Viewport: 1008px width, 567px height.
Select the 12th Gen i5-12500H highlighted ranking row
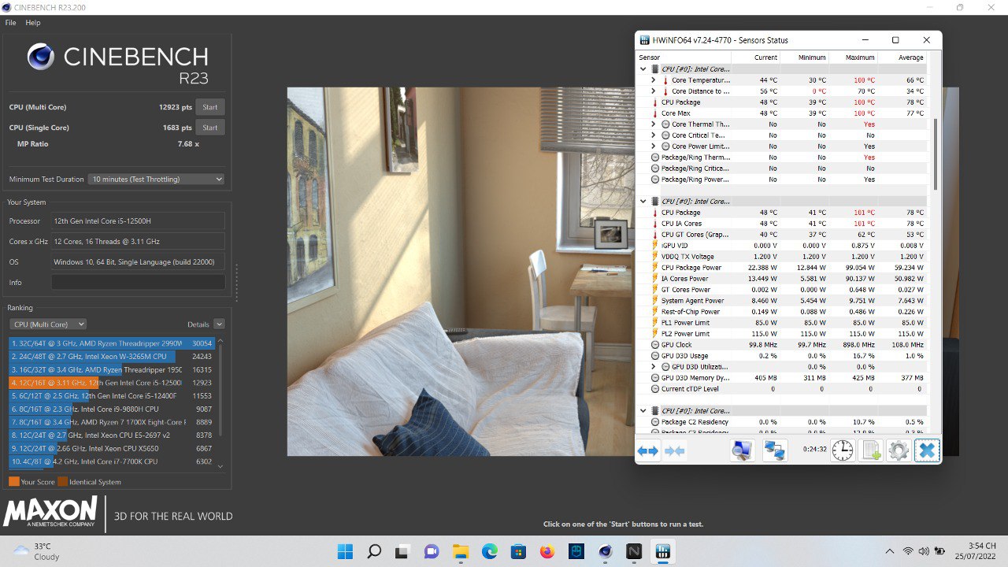pyautogui.click(x=112, y=383)
